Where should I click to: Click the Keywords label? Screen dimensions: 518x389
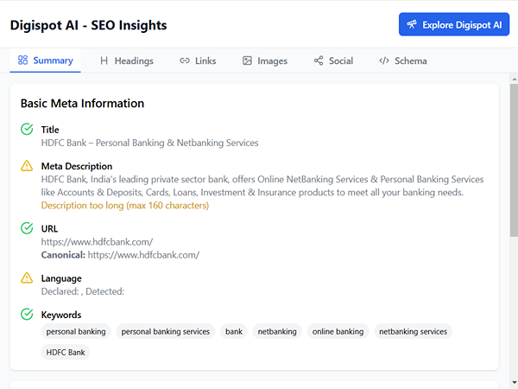[x=61, y=315]
